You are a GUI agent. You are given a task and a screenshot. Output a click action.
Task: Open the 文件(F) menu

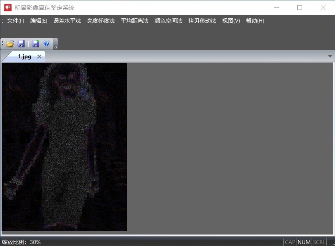[x=15, y=21]
